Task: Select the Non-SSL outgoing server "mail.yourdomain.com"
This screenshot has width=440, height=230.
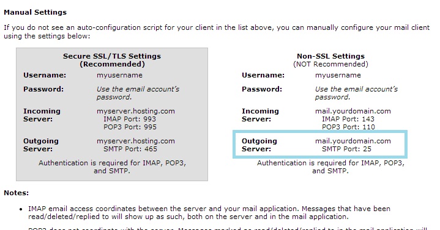Action: (x=353, y=141)
